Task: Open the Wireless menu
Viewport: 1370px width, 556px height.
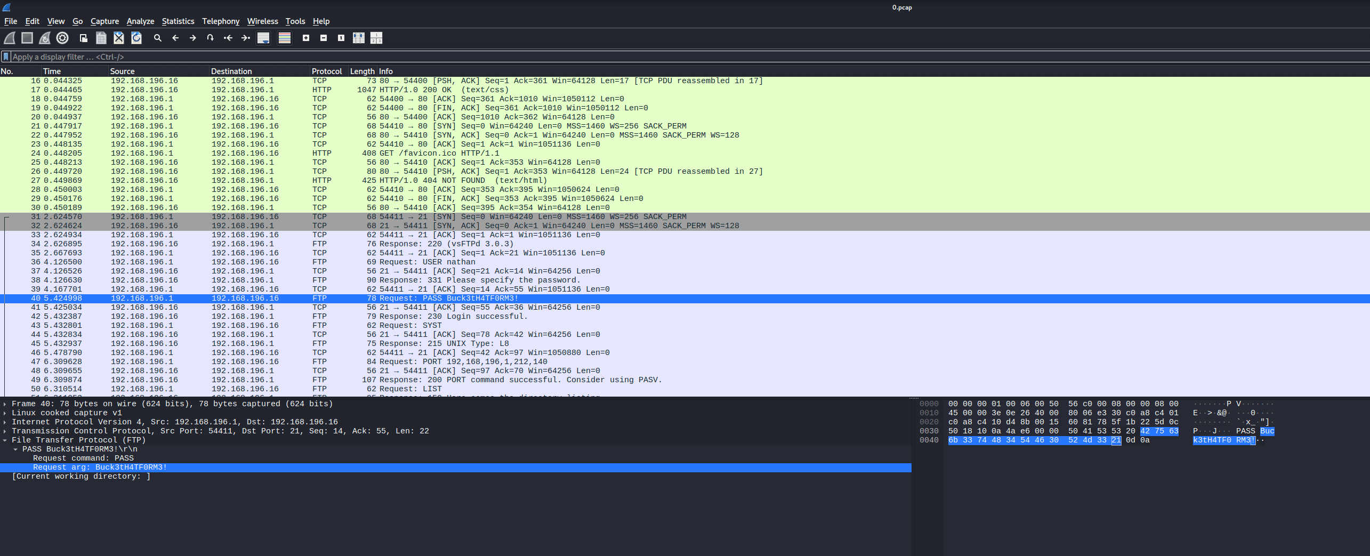Action: 263,21
